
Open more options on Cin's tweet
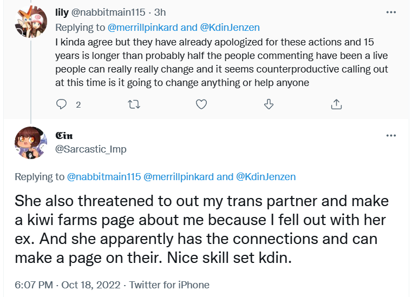[x=391, y=135]
